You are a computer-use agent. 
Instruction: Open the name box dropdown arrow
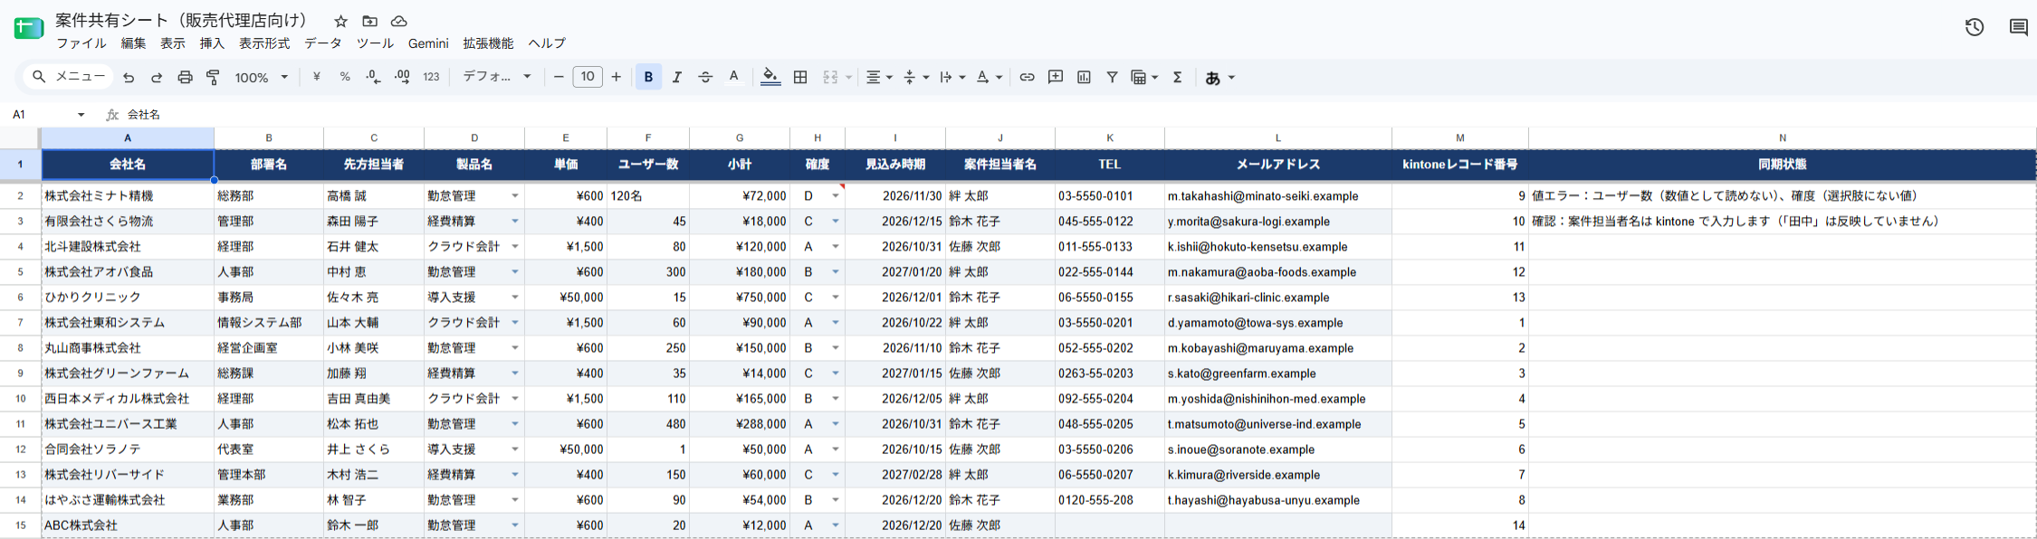[81, 115]
